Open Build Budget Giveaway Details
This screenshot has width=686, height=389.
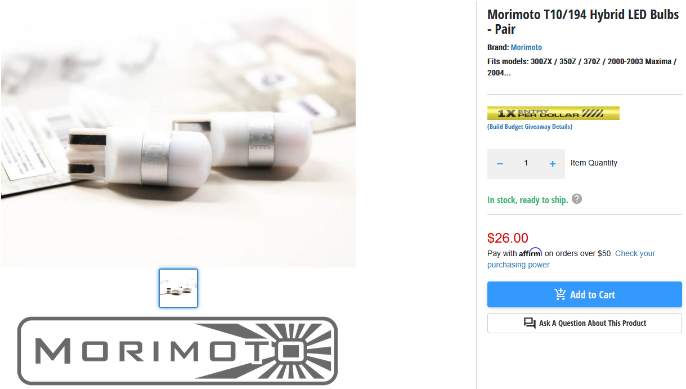point(530,127)
